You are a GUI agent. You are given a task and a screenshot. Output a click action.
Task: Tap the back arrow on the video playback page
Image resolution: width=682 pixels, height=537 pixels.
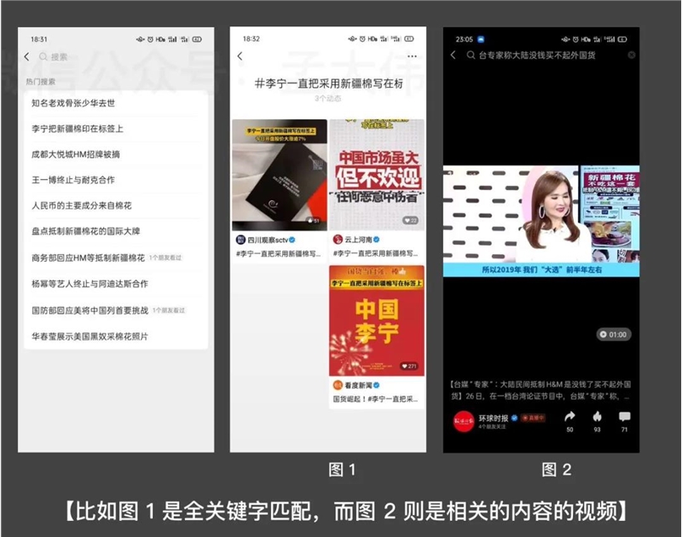453,54
